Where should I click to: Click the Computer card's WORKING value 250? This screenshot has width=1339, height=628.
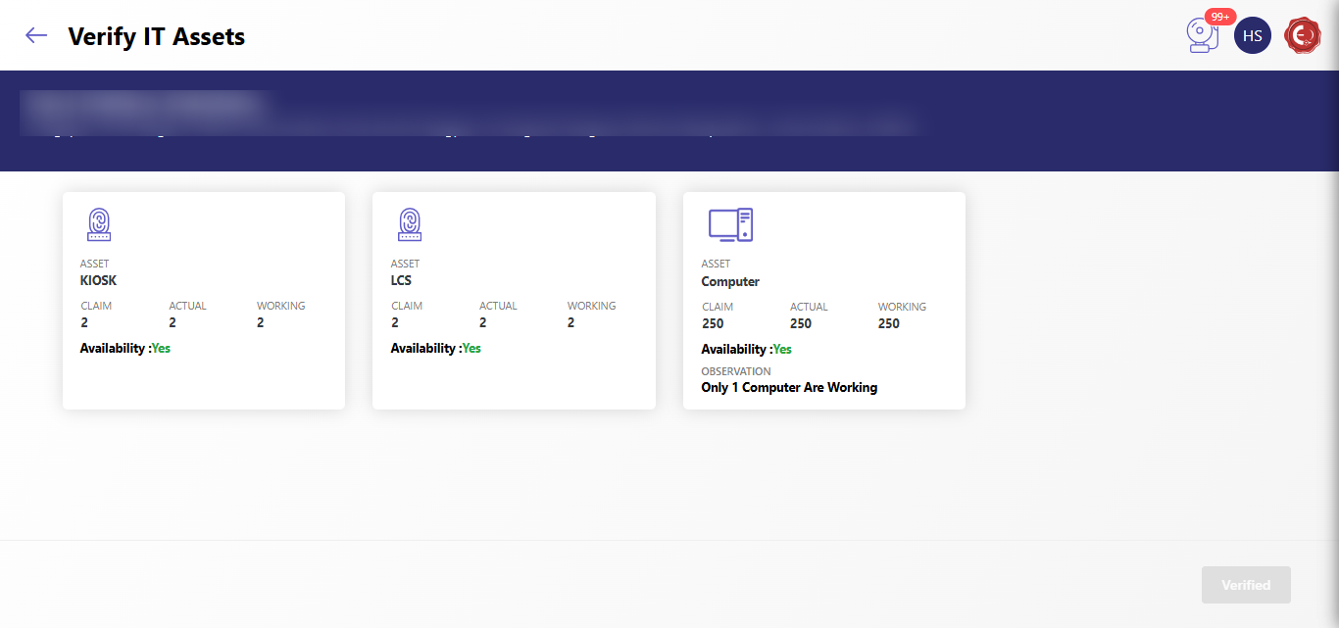click(888, 323)
